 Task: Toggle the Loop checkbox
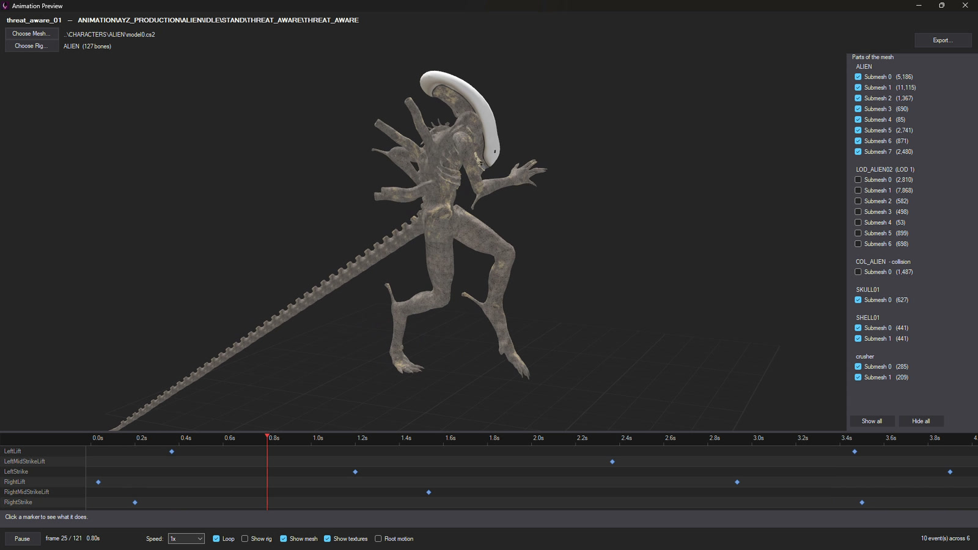tap(216, 538)
